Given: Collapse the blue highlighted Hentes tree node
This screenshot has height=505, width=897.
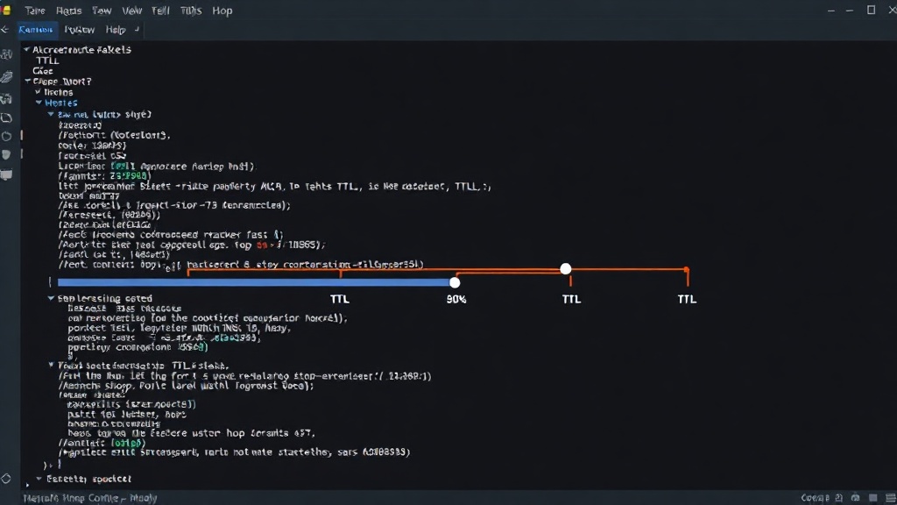Looking at the screenshot, I should 39,103.
